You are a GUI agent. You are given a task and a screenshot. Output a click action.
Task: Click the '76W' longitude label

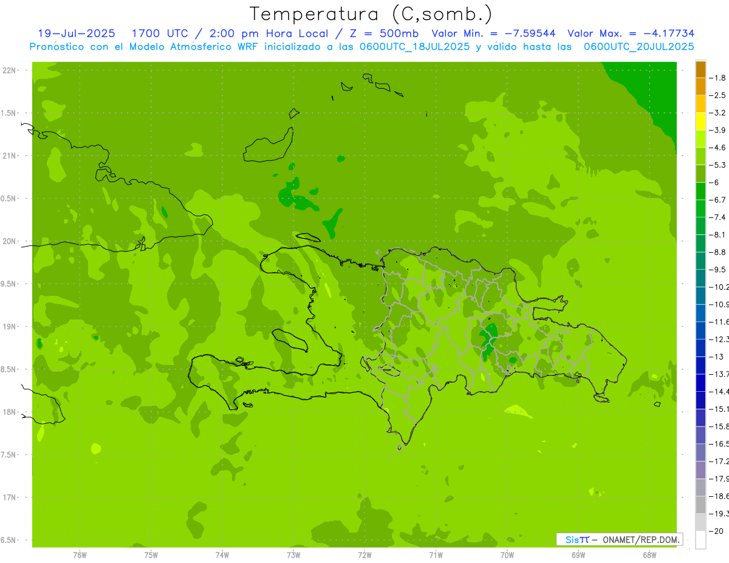pos(80,554)
